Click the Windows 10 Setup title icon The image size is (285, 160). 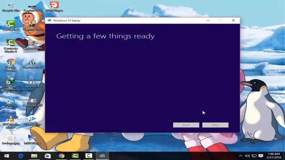click(49, 20)
